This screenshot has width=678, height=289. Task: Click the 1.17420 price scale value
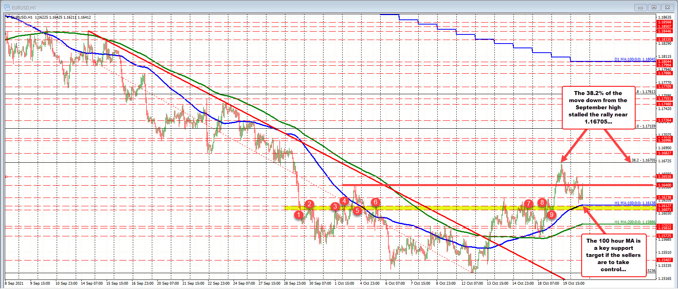[x=665, y=109]
